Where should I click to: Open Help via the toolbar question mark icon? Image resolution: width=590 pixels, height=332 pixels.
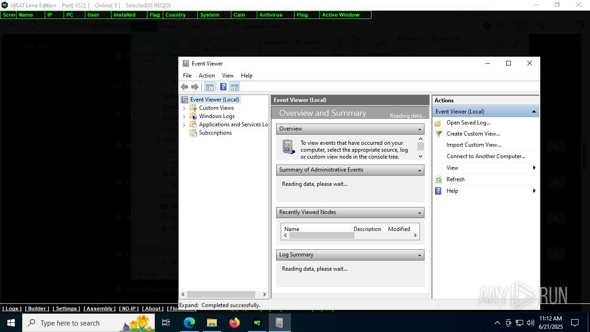pos(223,87)
